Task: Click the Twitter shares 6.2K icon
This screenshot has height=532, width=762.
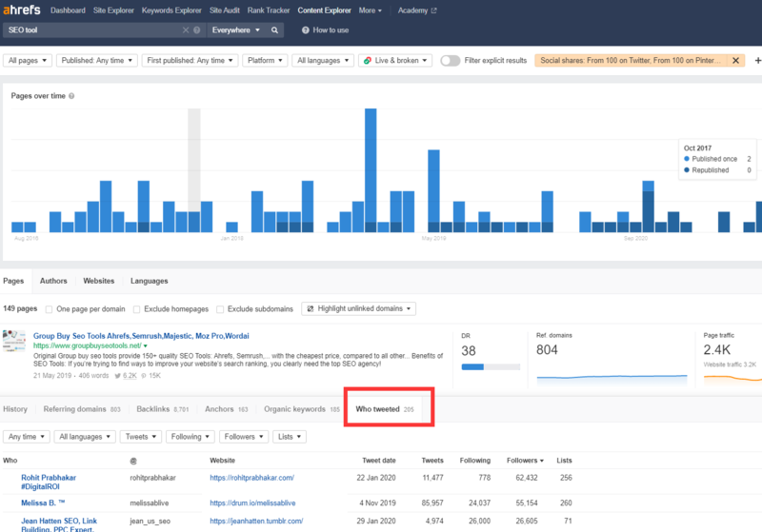Action: [117, 376]
